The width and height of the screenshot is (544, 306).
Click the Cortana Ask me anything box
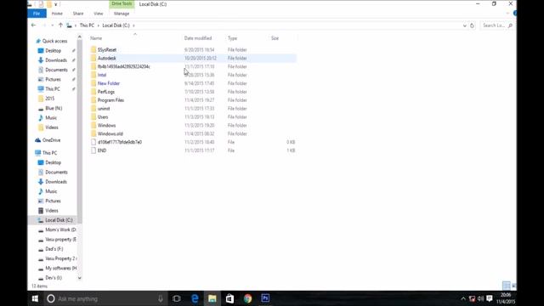tap(105, 298)
